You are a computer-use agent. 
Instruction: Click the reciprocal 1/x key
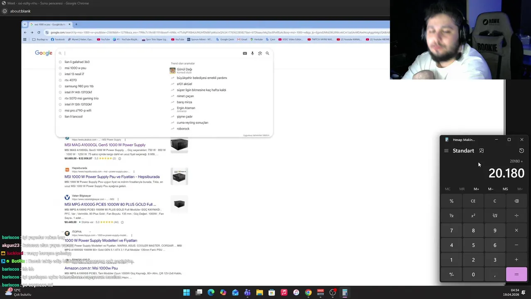451,216
